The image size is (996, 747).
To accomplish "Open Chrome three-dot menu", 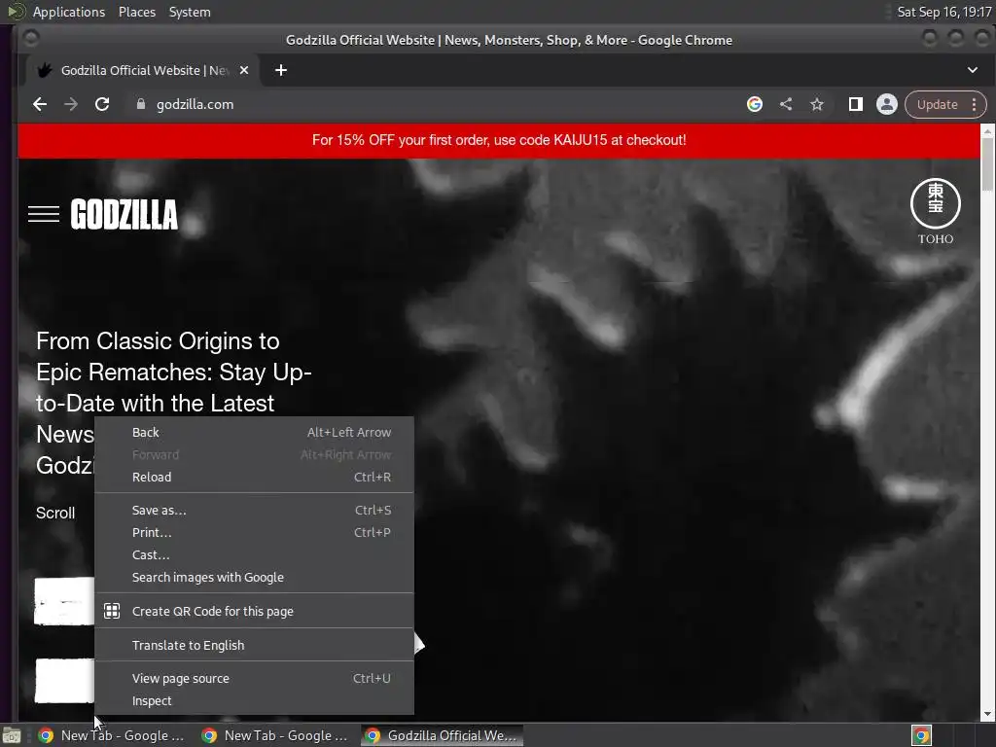I will point(975,104).
